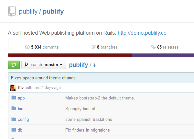194x139 pixels.
Task: Visit the demo.publify.co link
Action: point(142,33)
